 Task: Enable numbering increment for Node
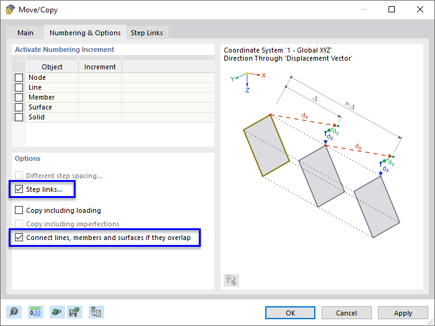19,77
